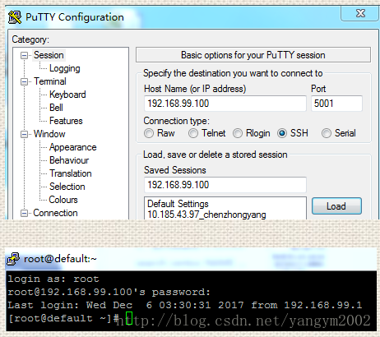Image resolution: width=380 pixels, height=337 pixels.
Task: Select the Telnet connection type
Action: click(193, 133)
